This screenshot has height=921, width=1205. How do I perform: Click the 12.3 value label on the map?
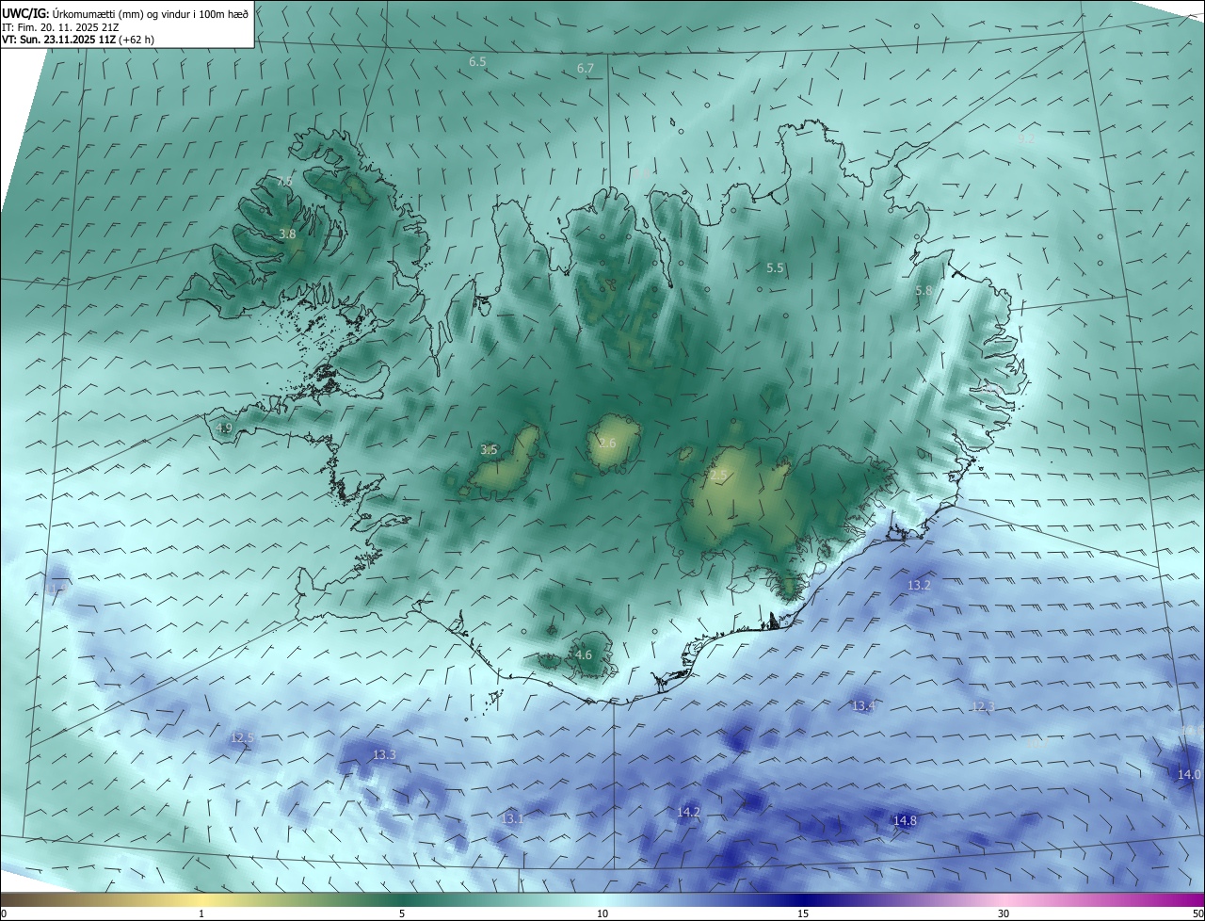tap(983, 706)
